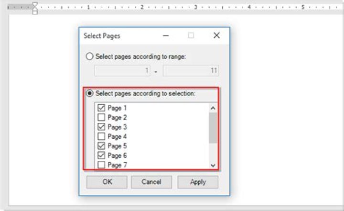Uncheck the Page 5 checkbox

101,146
